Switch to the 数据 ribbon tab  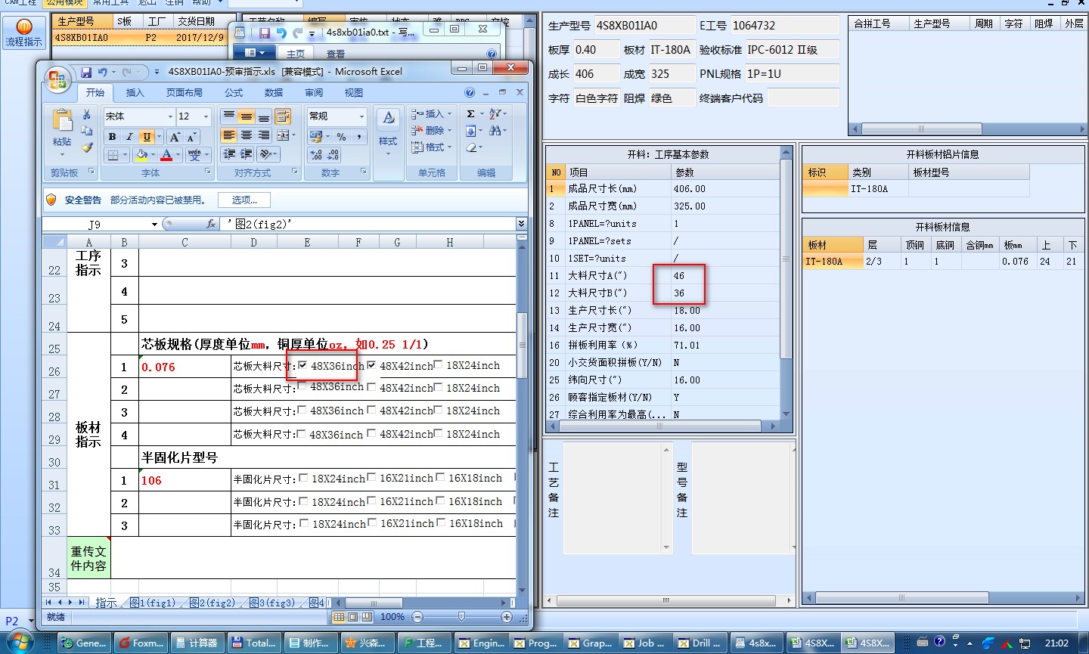[x=274, y=92]
